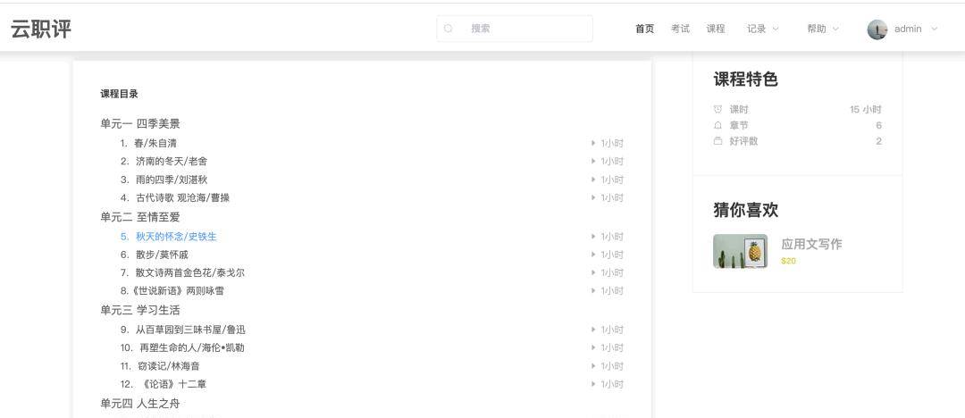Open the 帮助 dropdown menu
This screenshot has height=418, width=965.
tap(823, 29)
